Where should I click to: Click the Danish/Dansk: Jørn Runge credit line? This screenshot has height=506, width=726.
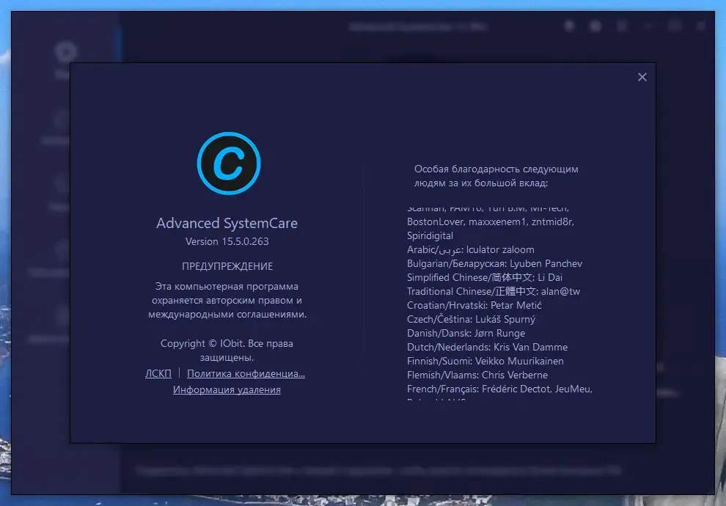(466, 334)
